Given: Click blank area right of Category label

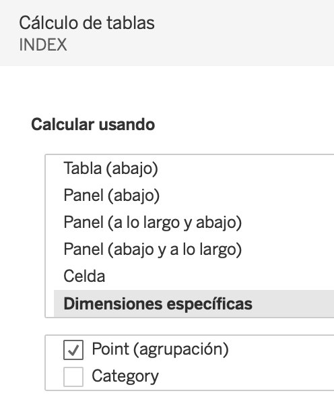Looking at the screenshot, I should point(245,377).
